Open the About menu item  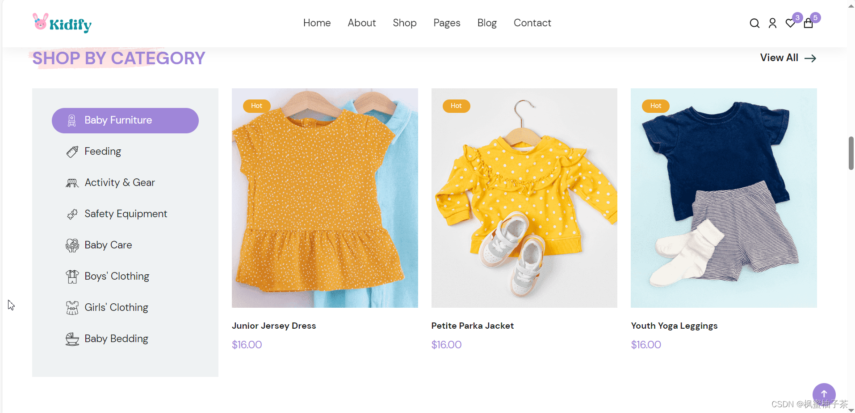pyautogui.click(x=361, y=23)
